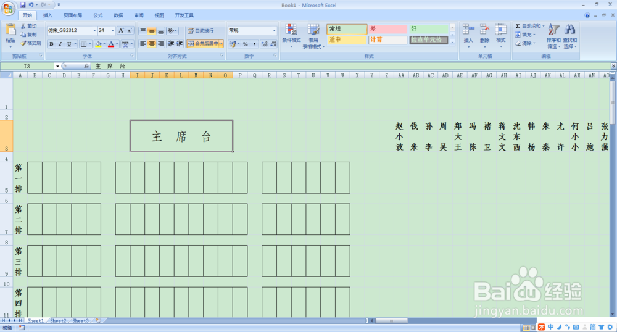Image resolution: width=617 pixels, height=332 pixels.
Task: Expand the formula bar
Action: pos(613,65)
